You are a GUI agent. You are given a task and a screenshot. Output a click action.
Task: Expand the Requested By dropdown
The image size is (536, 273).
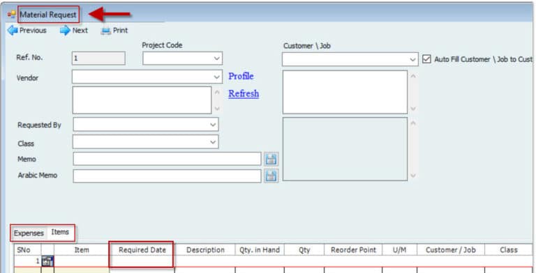tap(213, 125)
